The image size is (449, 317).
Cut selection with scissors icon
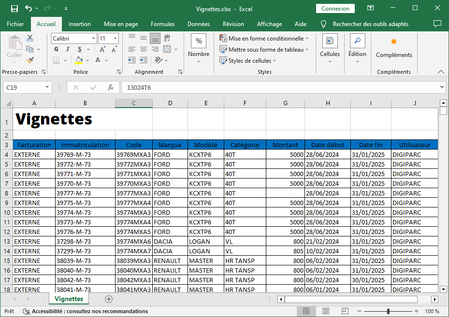(x=30, y=38)
